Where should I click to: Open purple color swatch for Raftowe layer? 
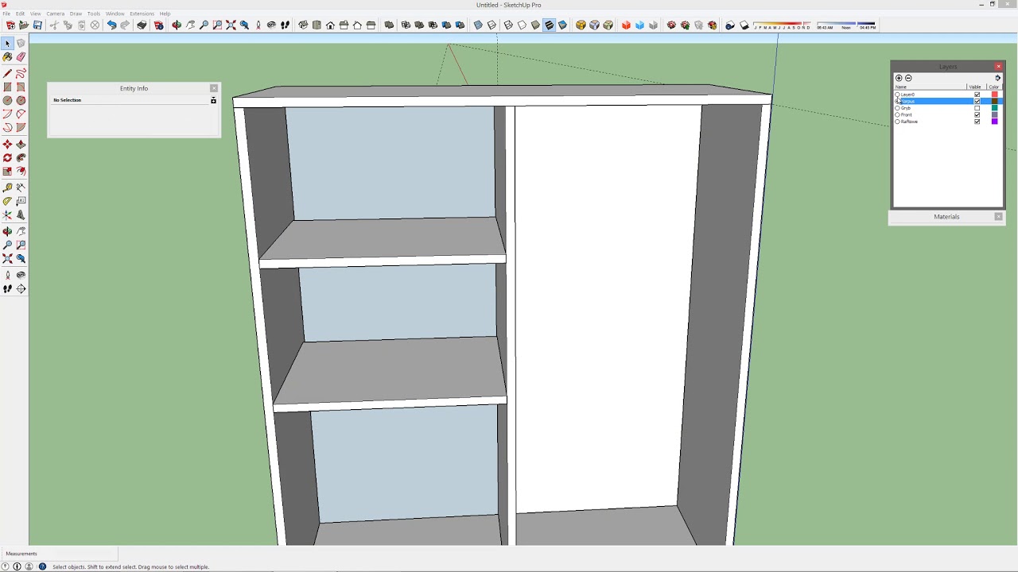tap(994, 122)
